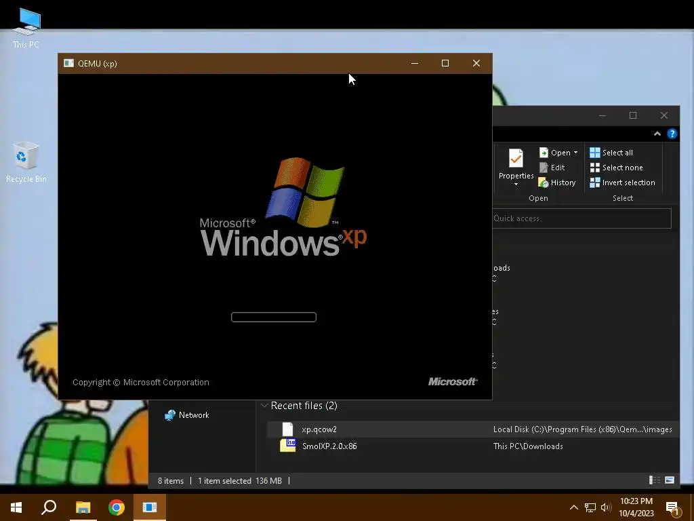
Task: Minimize the QEMU window
Action: (415, 63)
